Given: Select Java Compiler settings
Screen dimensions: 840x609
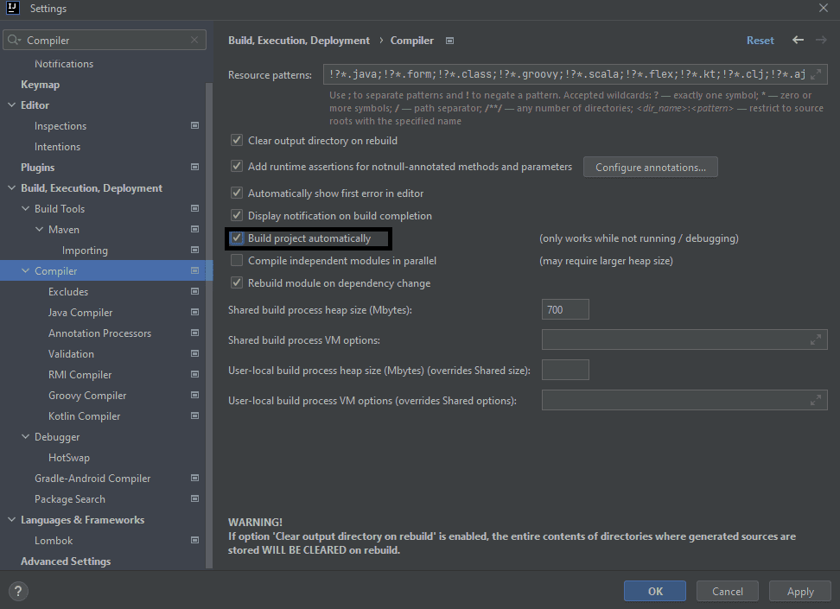Looking at the screenshot, I should coord(80,312).
